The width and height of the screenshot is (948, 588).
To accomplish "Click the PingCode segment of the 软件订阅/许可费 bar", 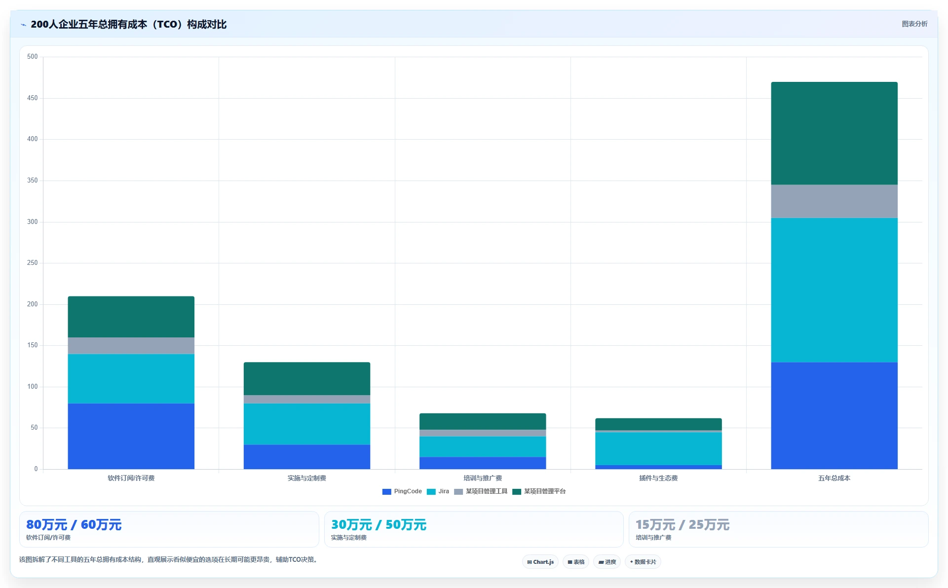I will click(x=131, y=437).
